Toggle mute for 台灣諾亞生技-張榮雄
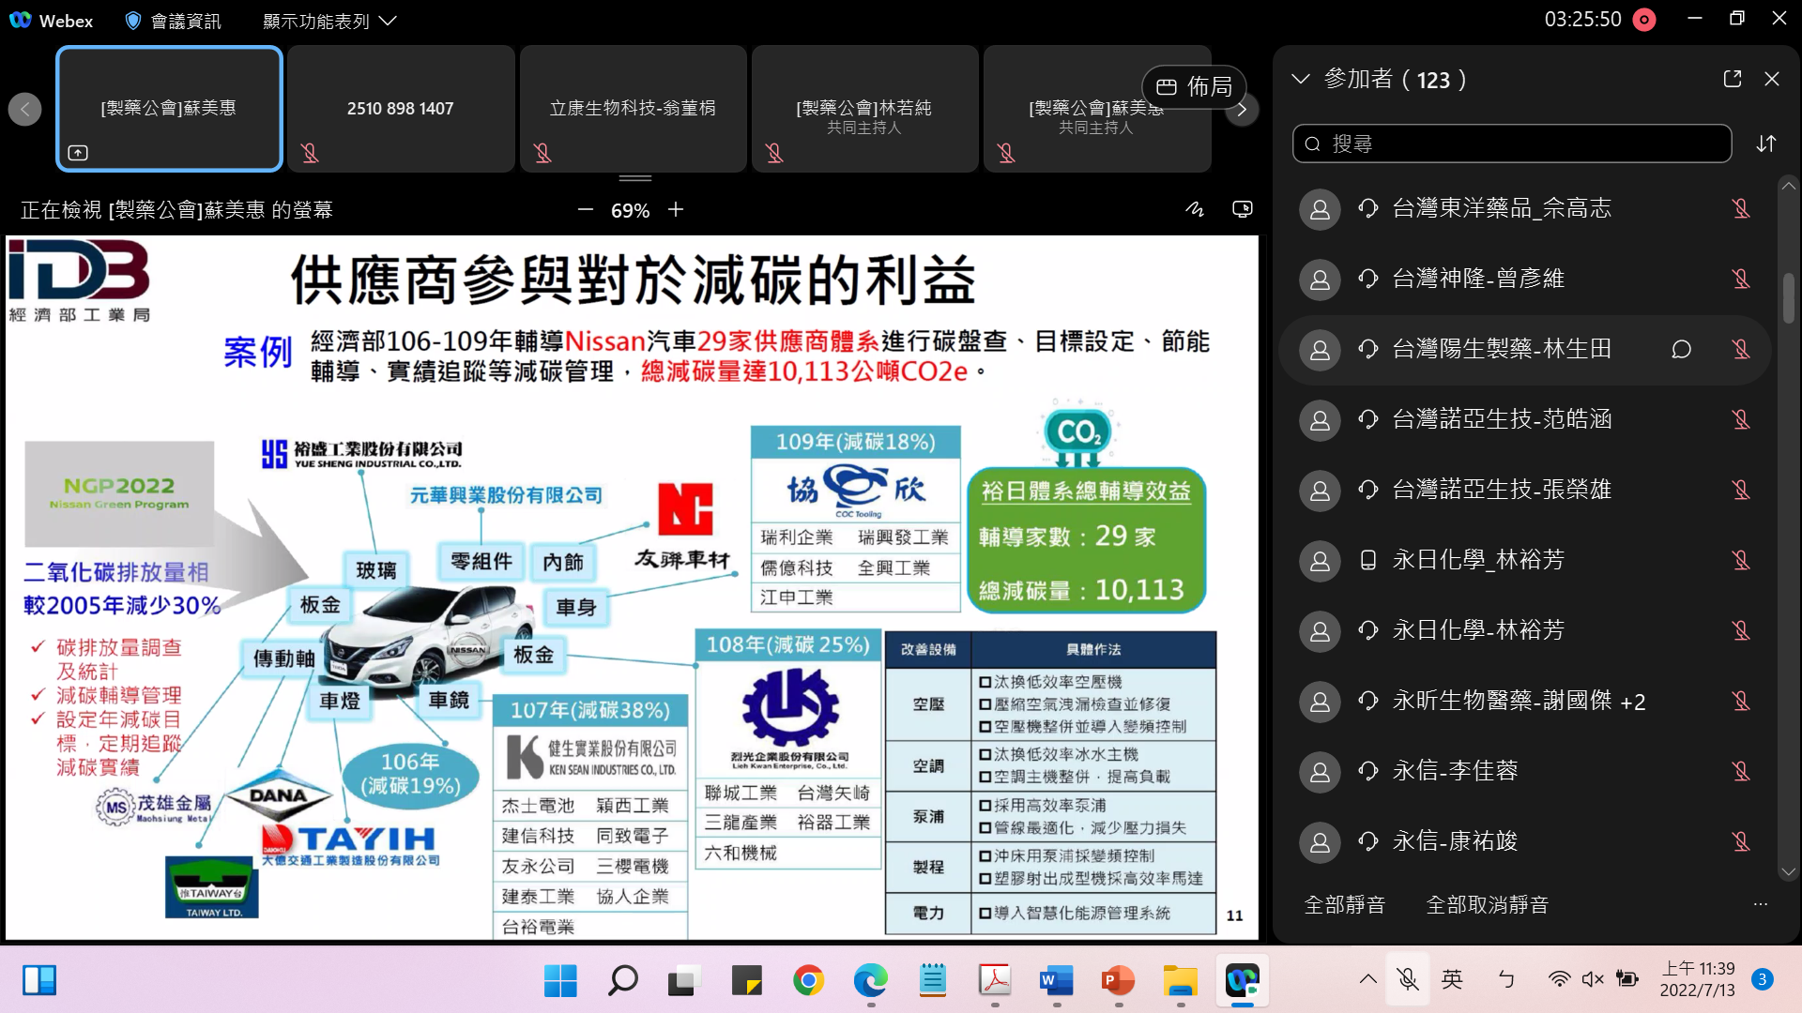 point(1741,490)
